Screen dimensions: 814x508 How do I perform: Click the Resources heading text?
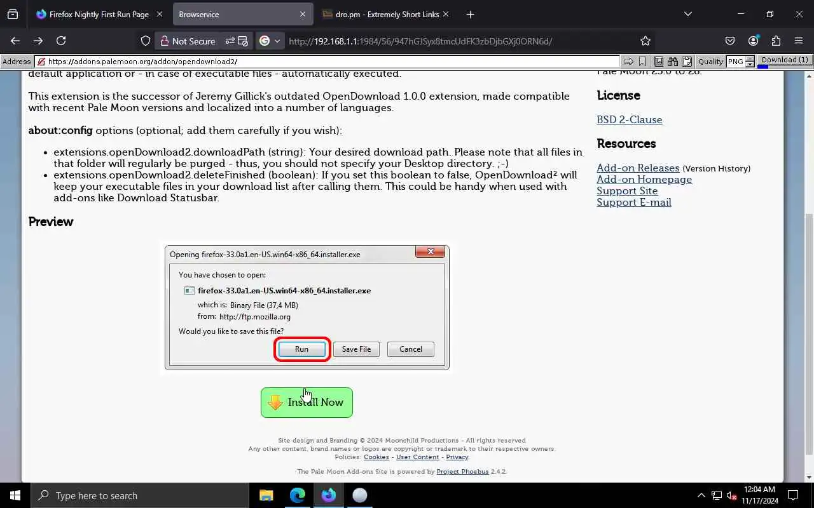tap(626, 144)
